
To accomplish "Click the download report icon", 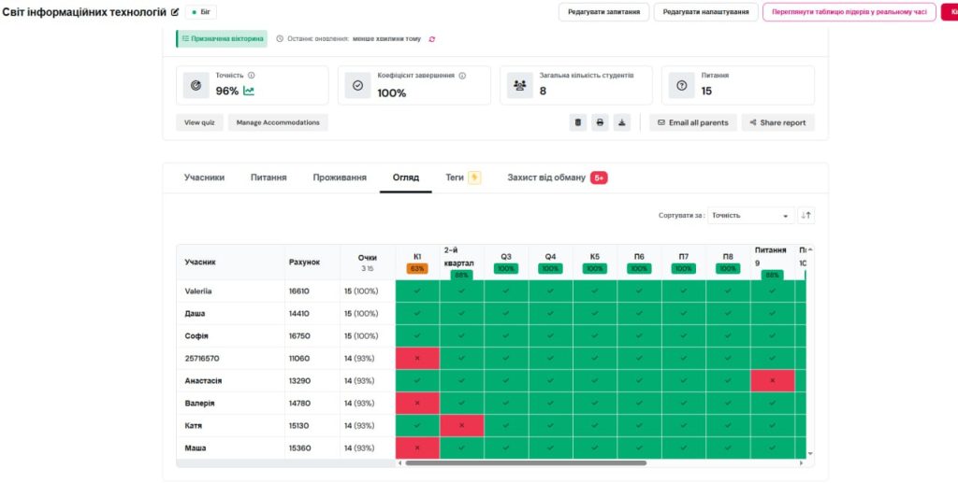I will pos(622,122).
